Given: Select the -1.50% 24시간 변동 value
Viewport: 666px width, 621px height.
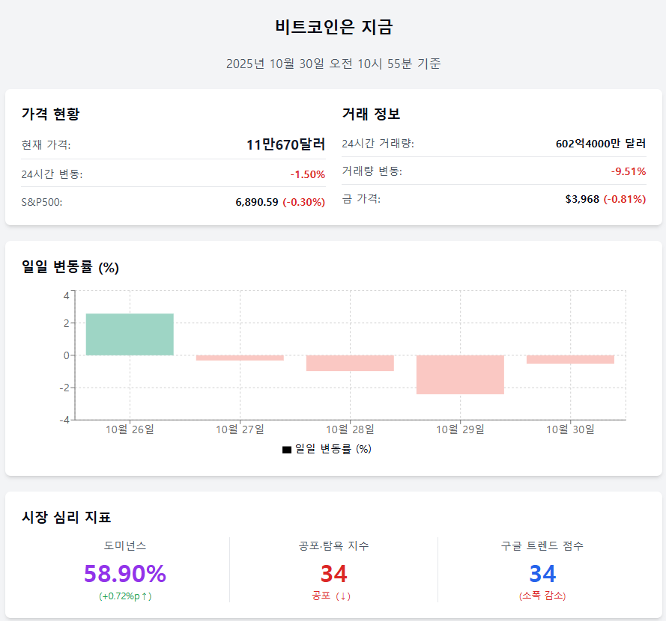Looking at the screenshot, I should click(x=307, y=174).
